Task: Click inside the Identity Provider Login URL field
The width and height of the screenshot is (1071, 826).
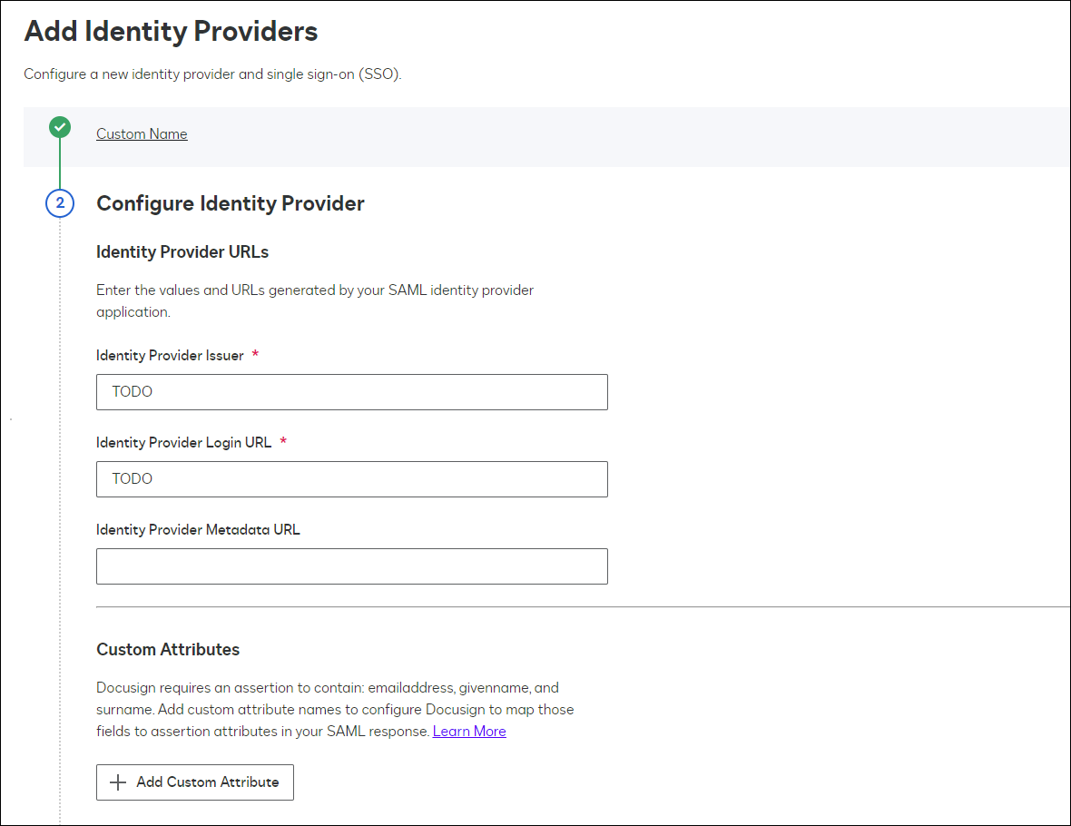Action: point(352,478)
